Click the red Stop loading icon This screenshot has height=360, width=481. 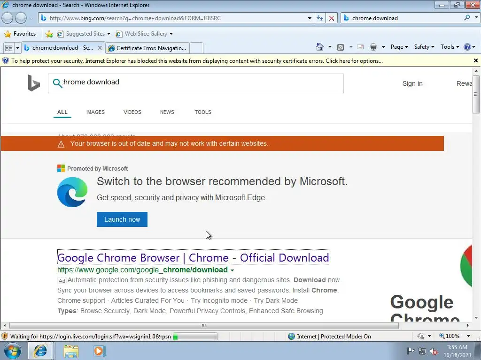(332, 18)
